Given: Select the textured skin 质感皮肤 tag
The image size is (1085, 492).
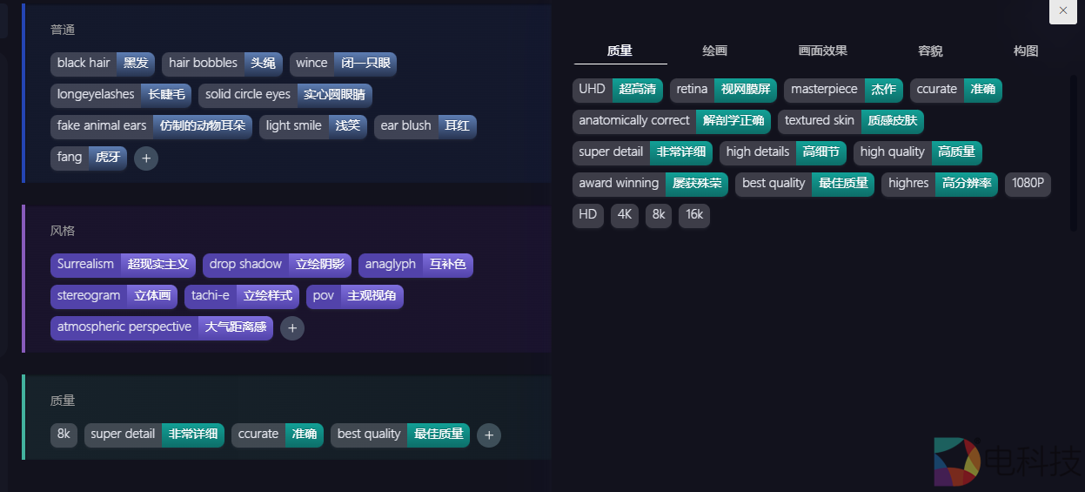Looking at the screenshot, I should (x=850, y=121).
